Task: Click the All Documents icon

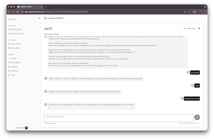Action: click(9, 29)
